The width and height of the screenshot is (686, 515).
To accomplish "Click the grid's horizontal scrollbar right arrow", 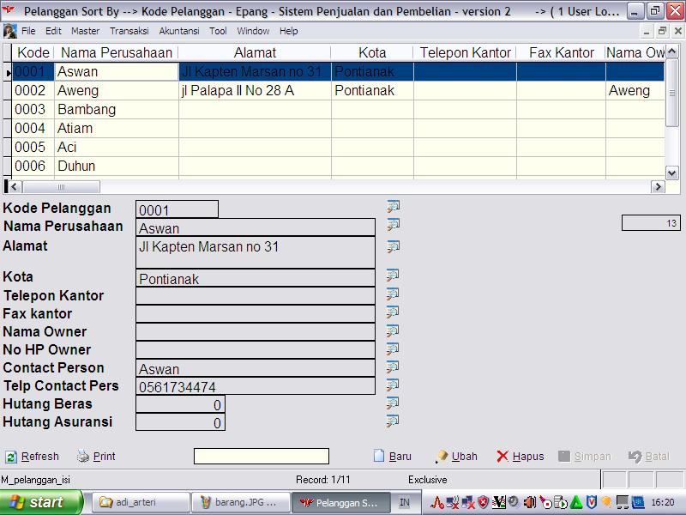I will point(659,186).
